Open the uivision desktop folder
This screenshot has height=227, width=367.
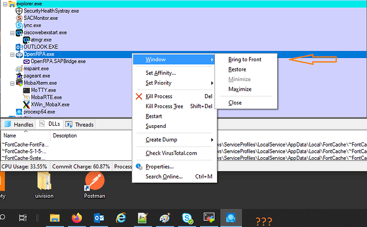[44, 185]
